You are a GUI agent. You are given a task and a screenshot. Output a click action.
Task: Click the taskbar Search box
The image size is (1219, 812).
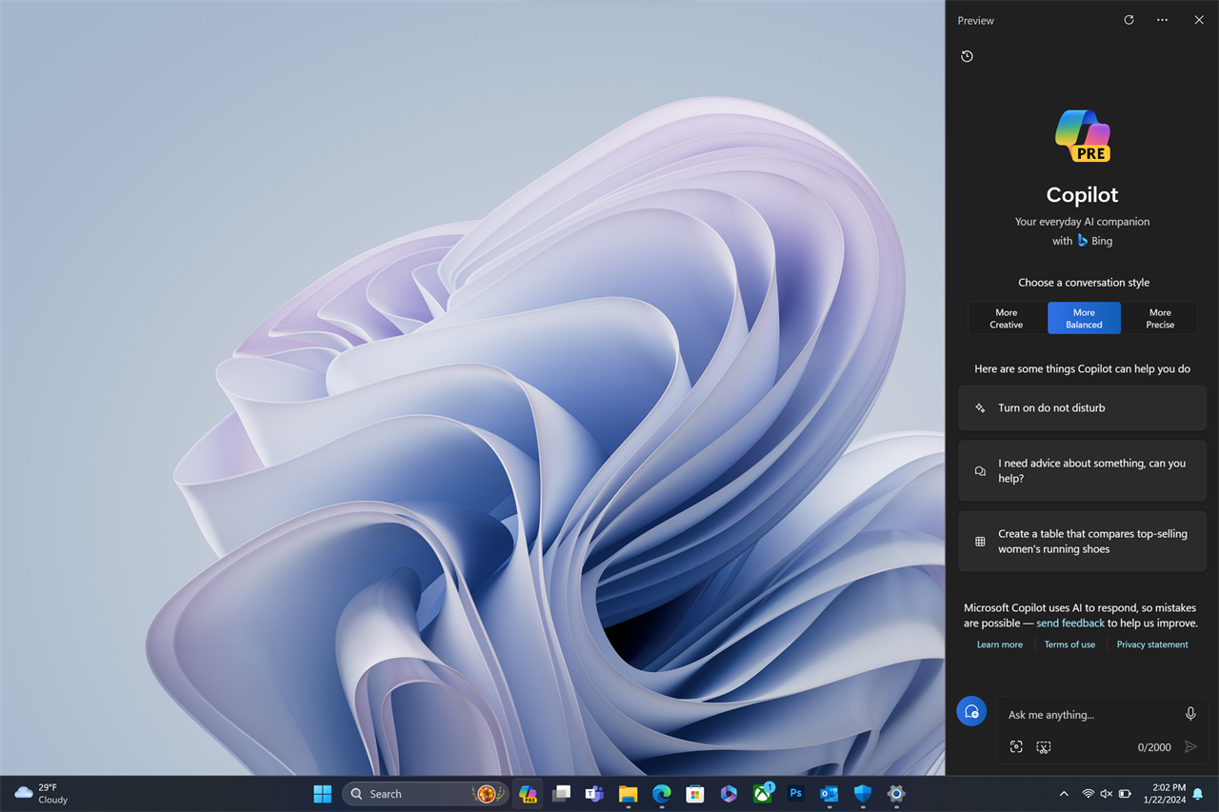[425, 794]
